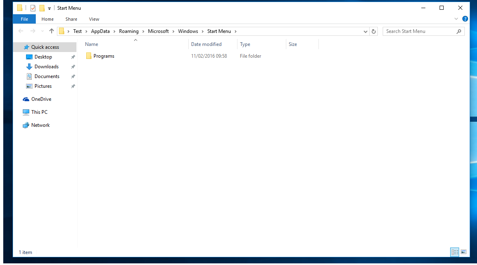The image size is (477, 265).
Task: Select the Start Menu breadcrumb segment
Action: pyautogui.click(x=219, y=31)
